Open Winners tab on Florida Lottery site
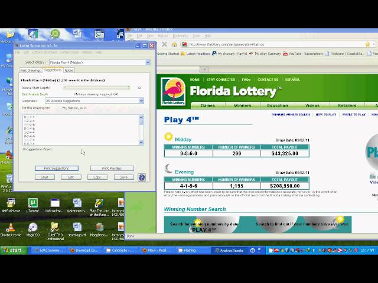 [243, 106]
